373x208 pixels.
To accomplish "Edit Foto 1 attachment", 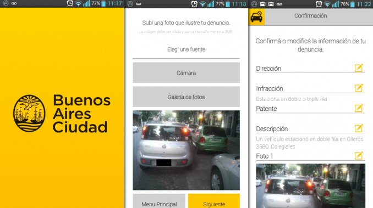I will click(x=359, y=155).
